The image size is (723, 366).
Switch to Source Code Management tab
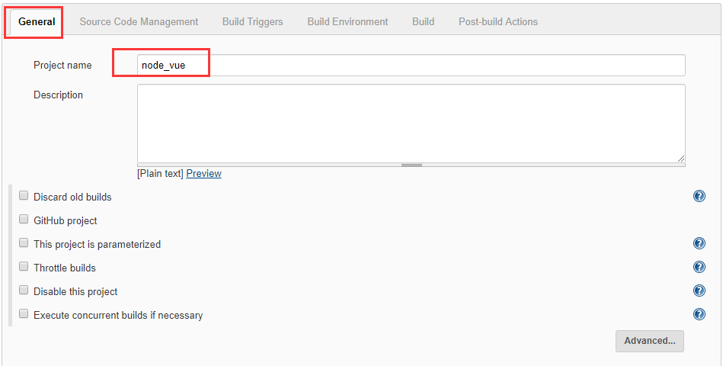(x=139, y=21)
